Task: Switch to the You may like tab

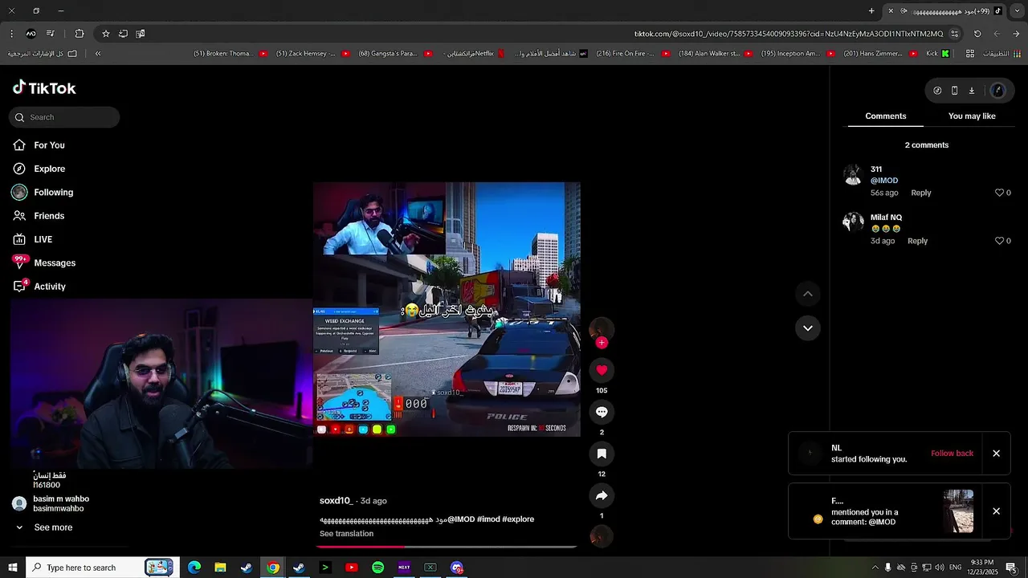Action: (x=972, y=116)
